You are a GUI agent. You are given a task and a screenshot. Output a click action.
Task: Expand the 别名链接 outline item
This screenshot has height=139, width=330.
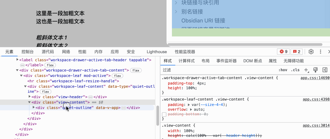pos(176,12)
